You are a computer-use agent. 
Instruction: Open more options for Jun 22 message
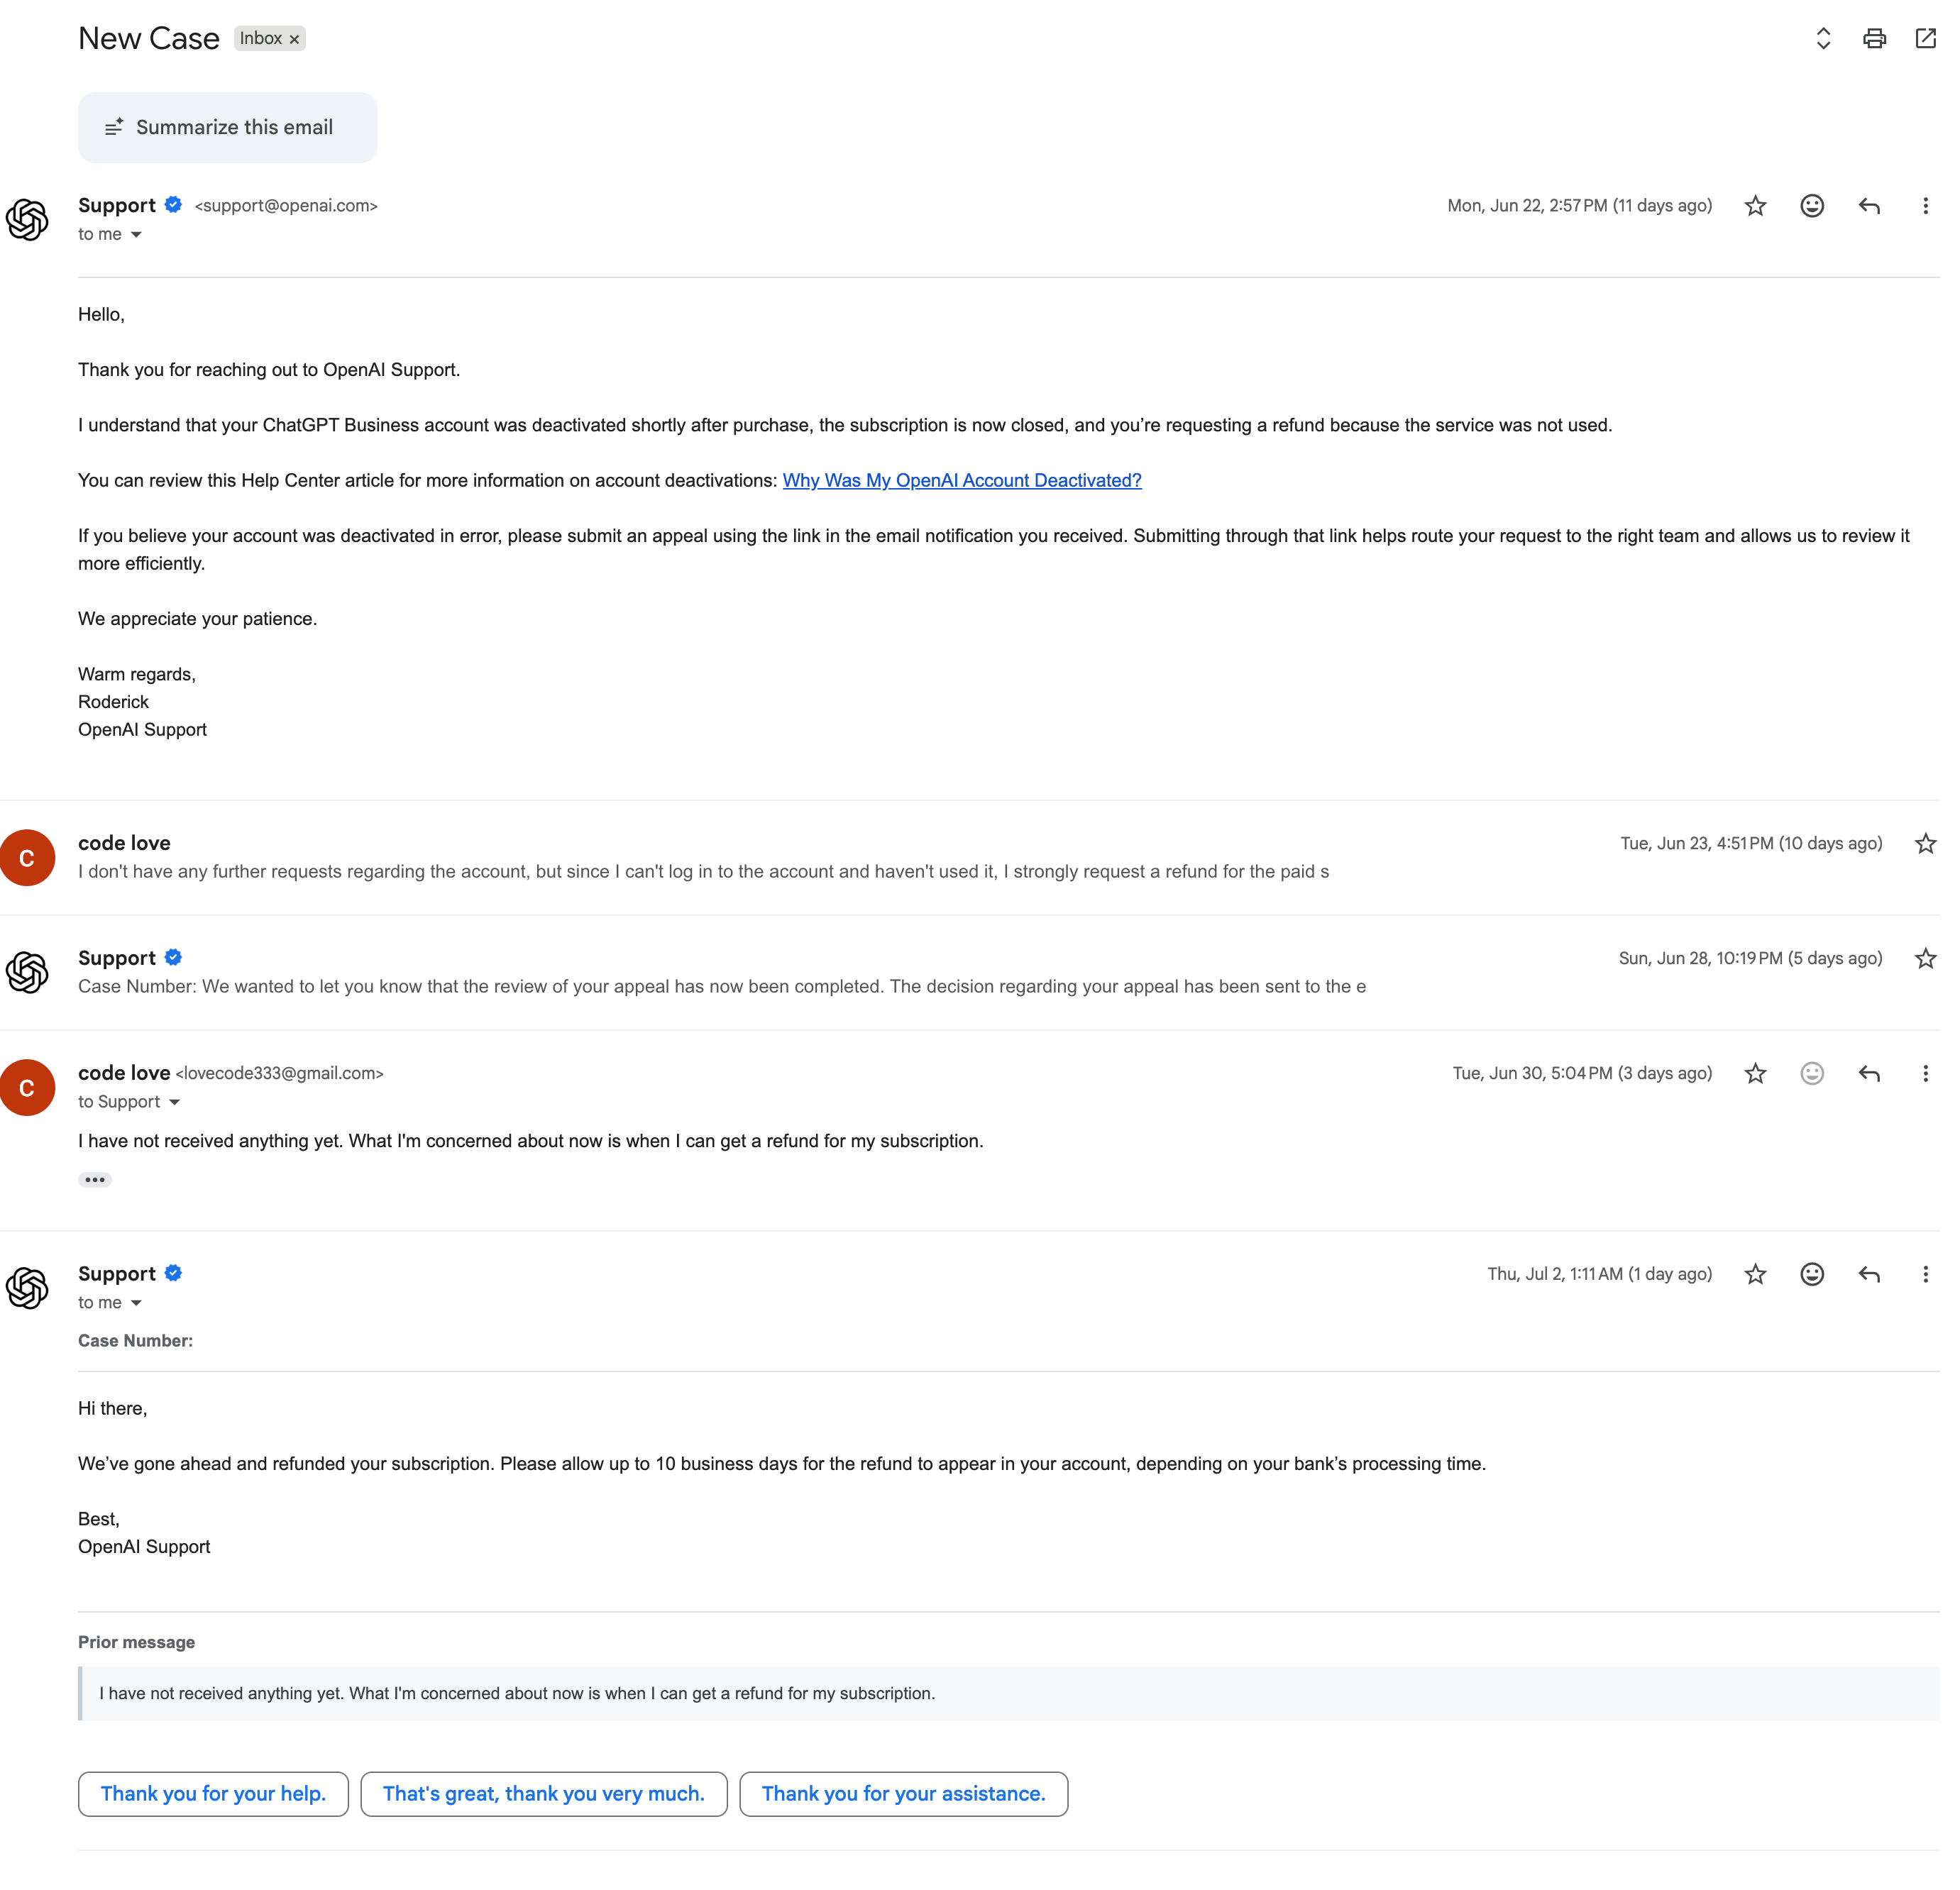(x=1925, y=206)
